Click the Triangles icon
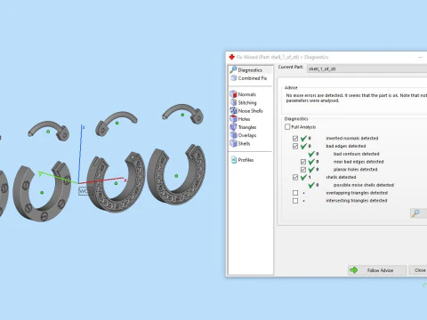 click(x=233, y=127)
